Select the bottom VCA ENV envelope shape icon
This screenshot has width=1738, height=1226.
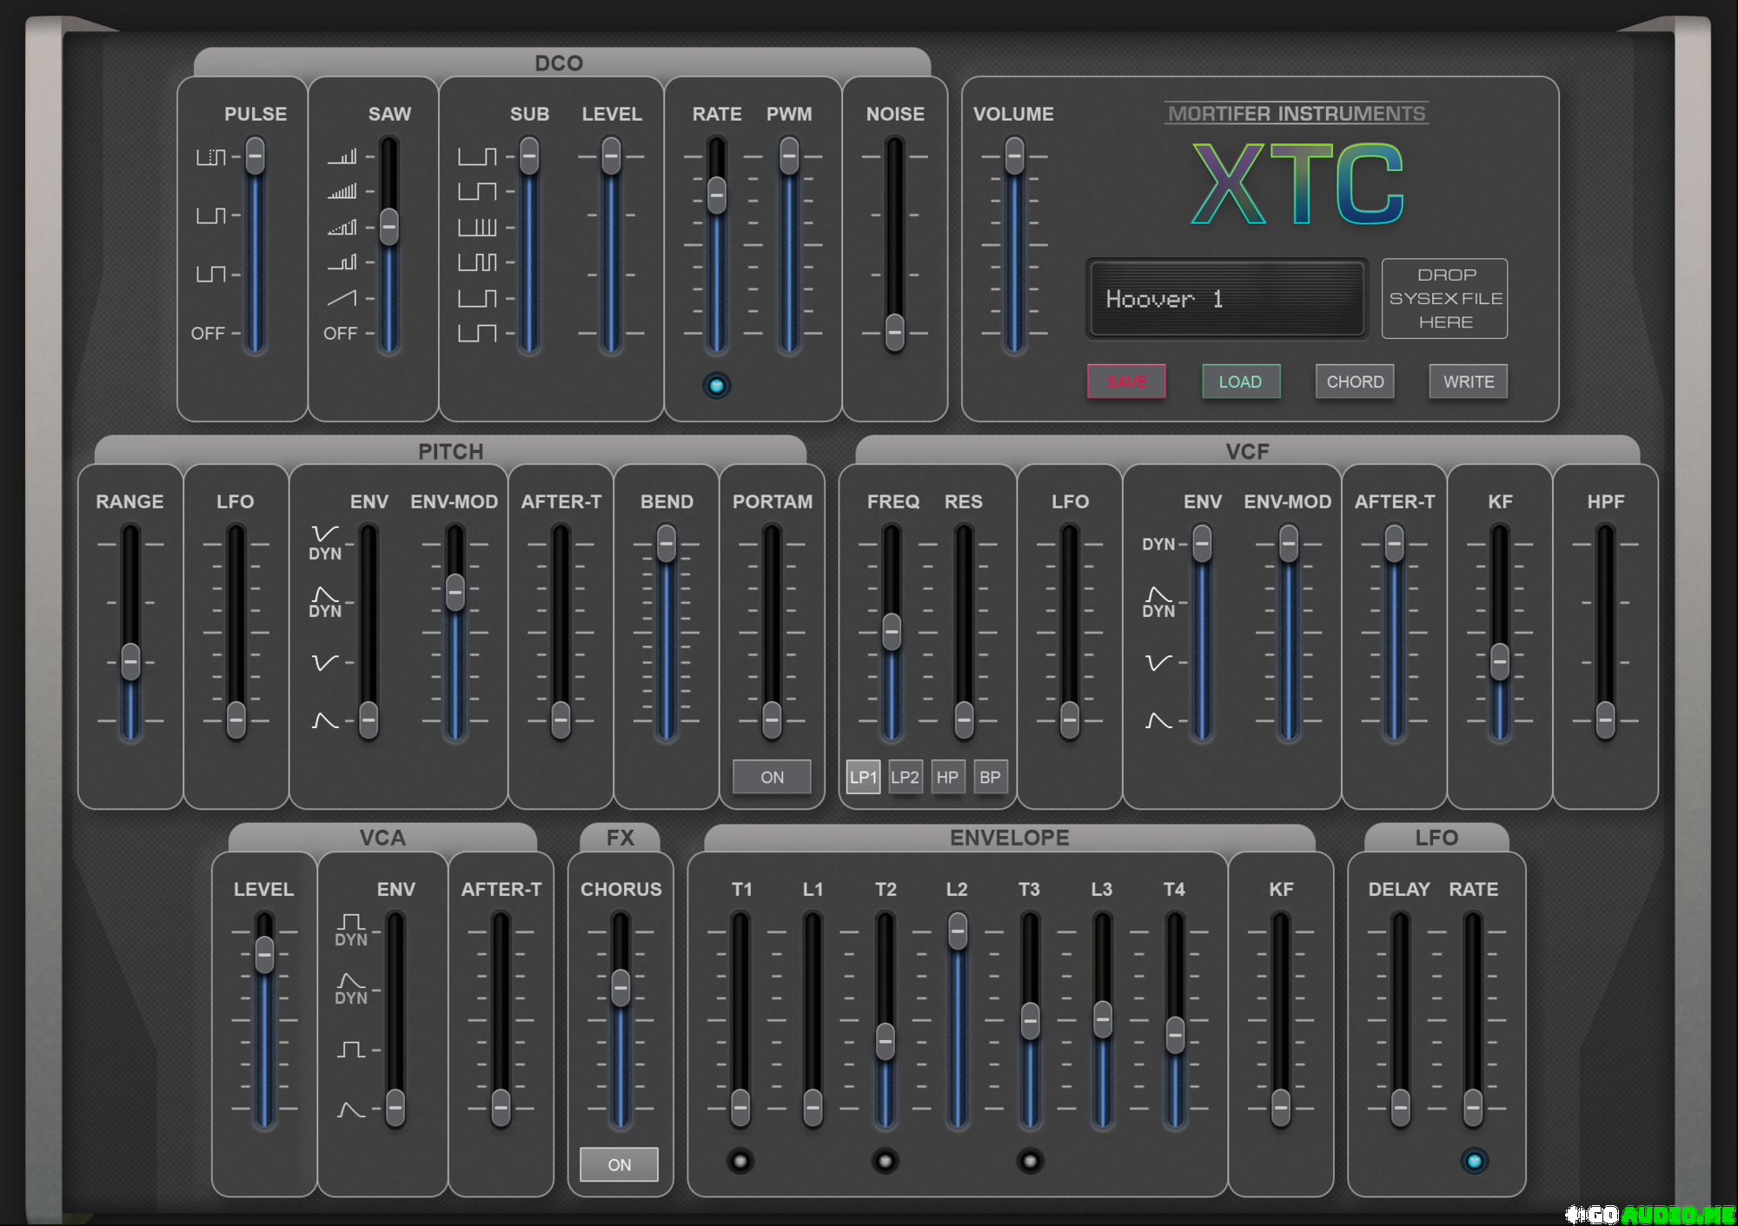pos(350,1110)
